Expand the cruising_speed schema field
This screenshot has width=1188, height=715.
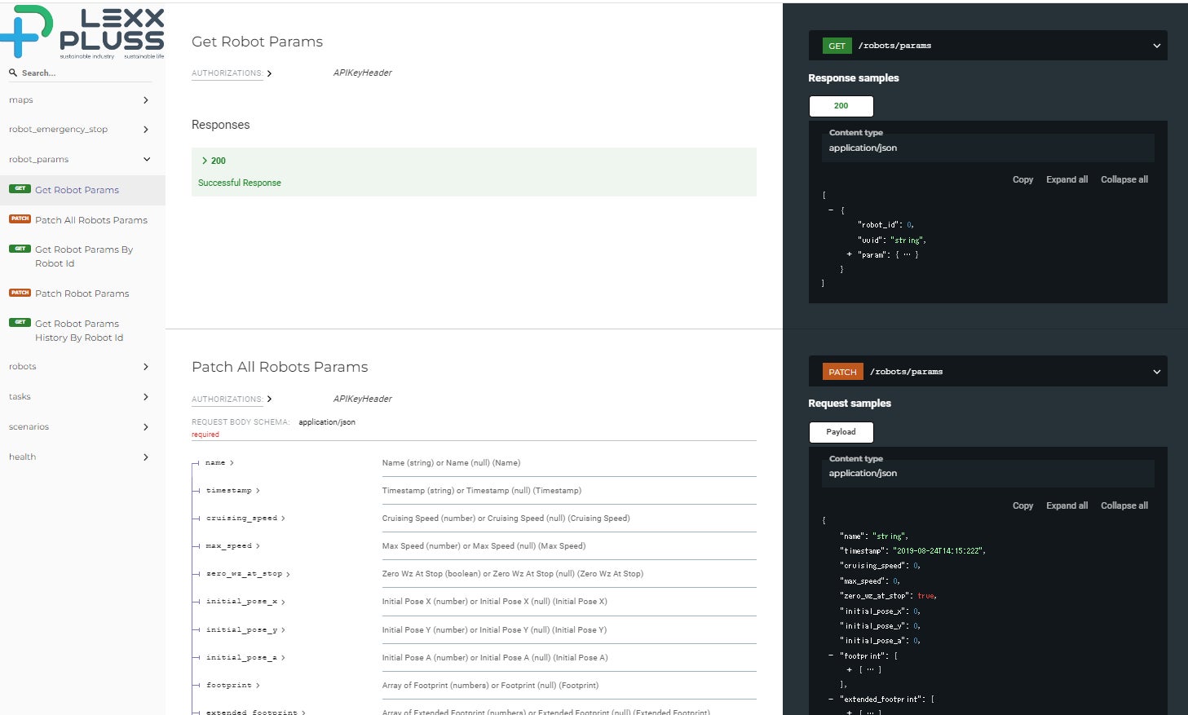click(283, 519)
